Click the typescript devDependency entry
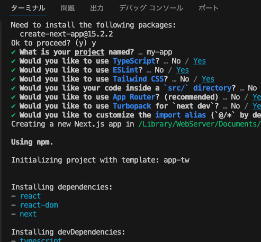 pos(41,240)
